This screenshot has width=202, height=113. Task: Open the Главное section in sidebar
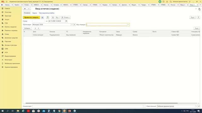point(7,8)
